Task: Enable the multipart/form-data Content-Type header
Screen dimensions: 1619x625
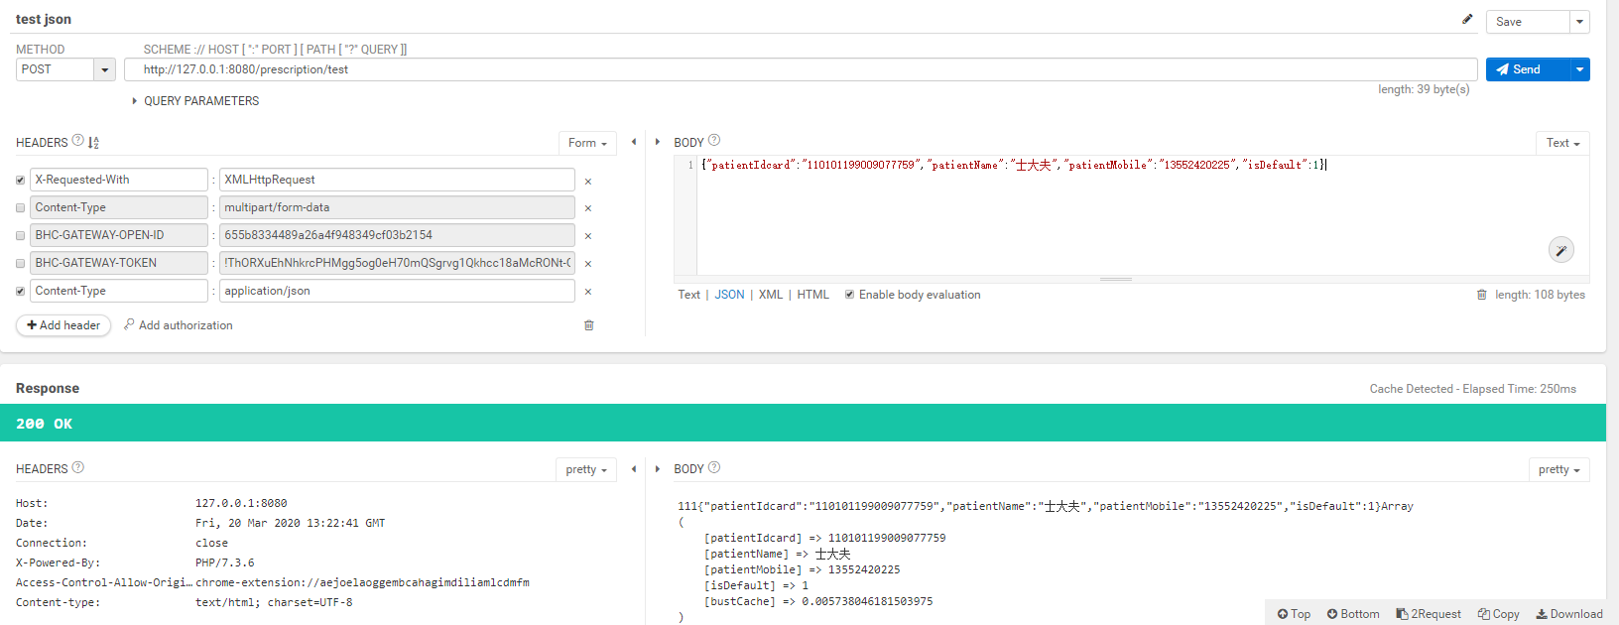Action: (21, 208)
